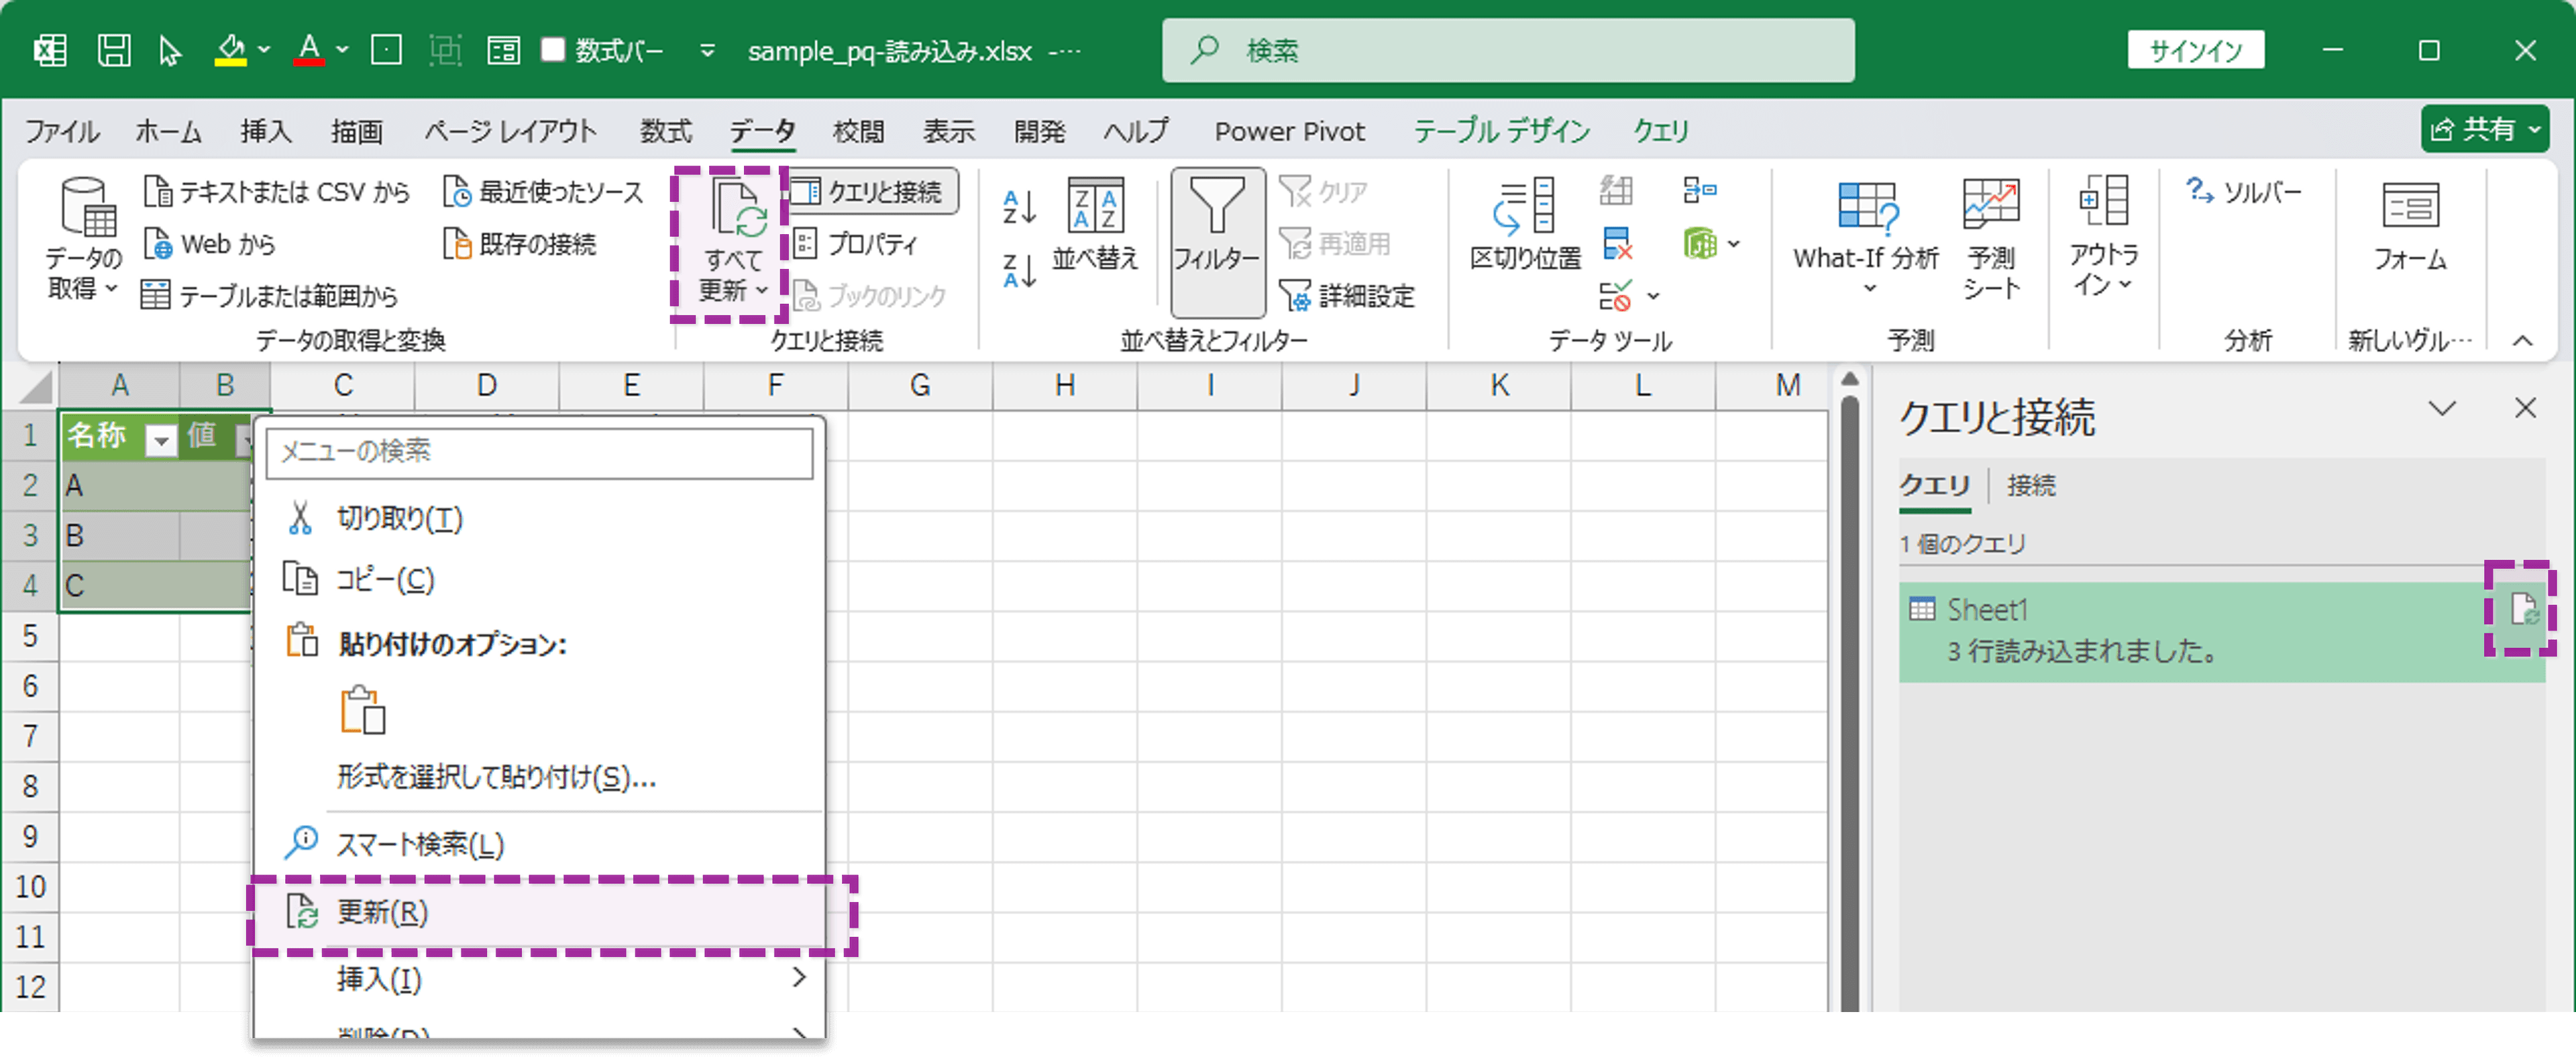Click the サインイン button
Viewport: 2576px width, 1059px height.
(x=2195, y=50)
